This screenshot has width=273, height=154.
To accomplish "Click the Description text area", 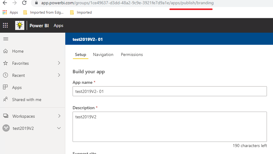I will [x=170, y=127].
